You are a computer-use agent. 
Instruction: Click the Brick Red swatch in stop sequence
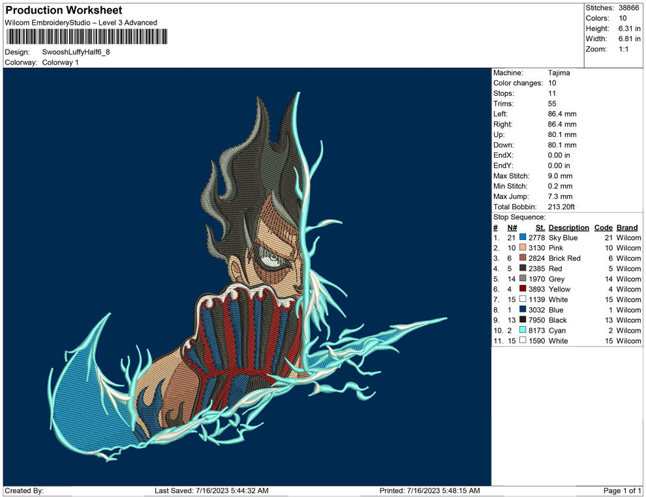[523, 258]
